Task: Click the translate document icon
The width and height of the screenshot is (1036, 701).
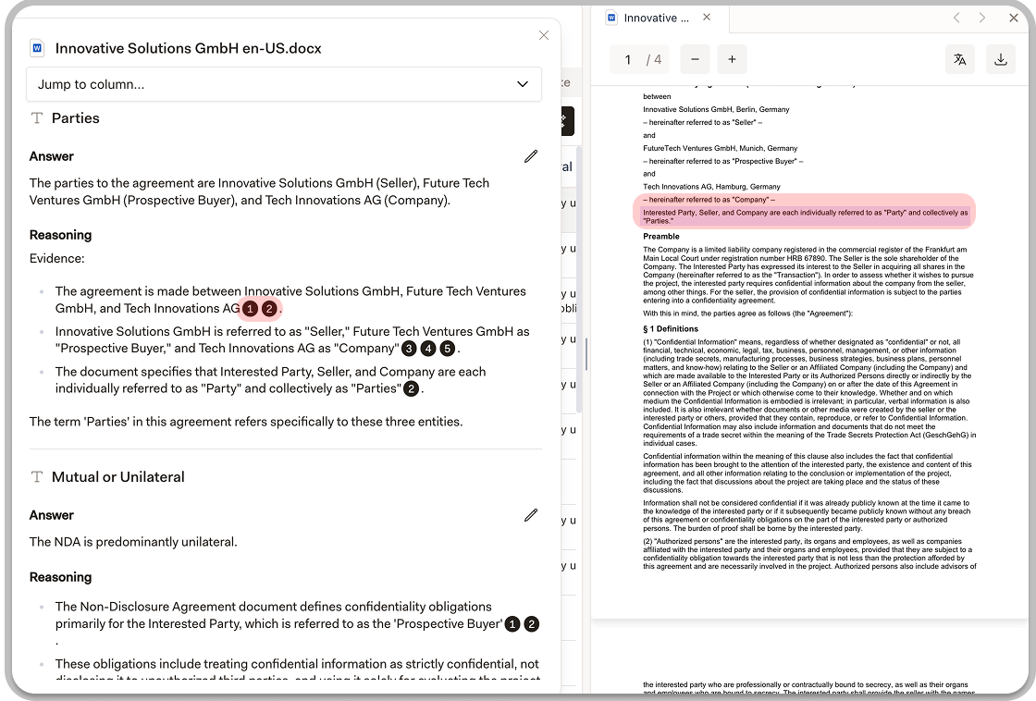Action: pos(960,59)
